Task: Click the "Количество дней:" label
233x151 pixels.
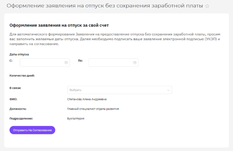Action: coord(22,76)
